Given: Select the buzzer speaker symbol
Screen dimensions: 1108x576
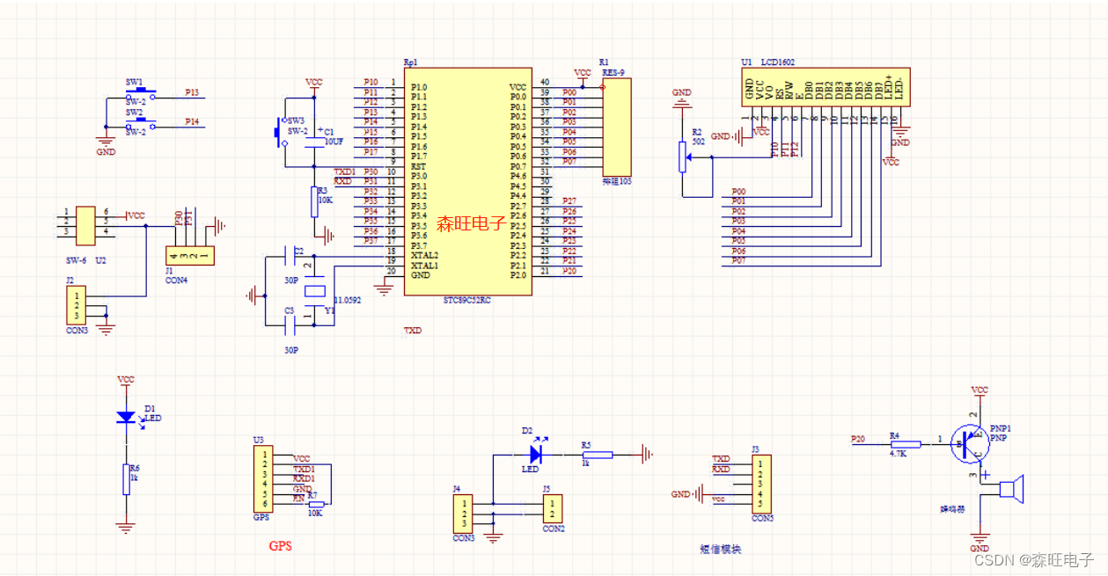Looking at the screenshot, I should click(x=1011, y=488).
